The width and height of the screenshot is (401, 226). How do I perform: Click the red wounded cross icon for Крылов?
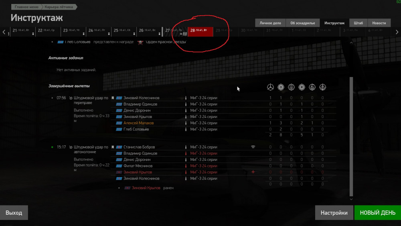tap(253, 172)
